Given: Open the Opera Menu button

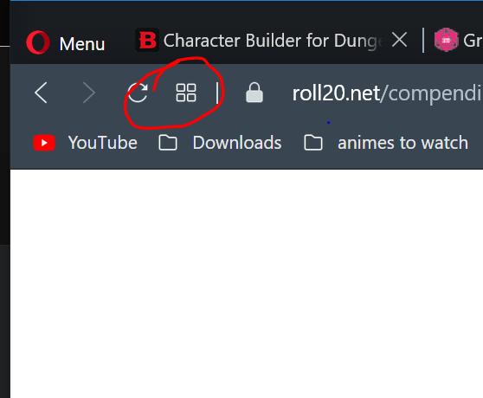Looking at the screenshot, I should point(66,42).
